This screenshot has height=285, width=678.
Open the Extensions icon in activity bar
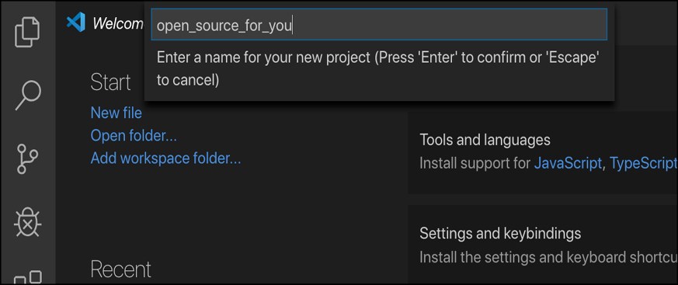28,278
